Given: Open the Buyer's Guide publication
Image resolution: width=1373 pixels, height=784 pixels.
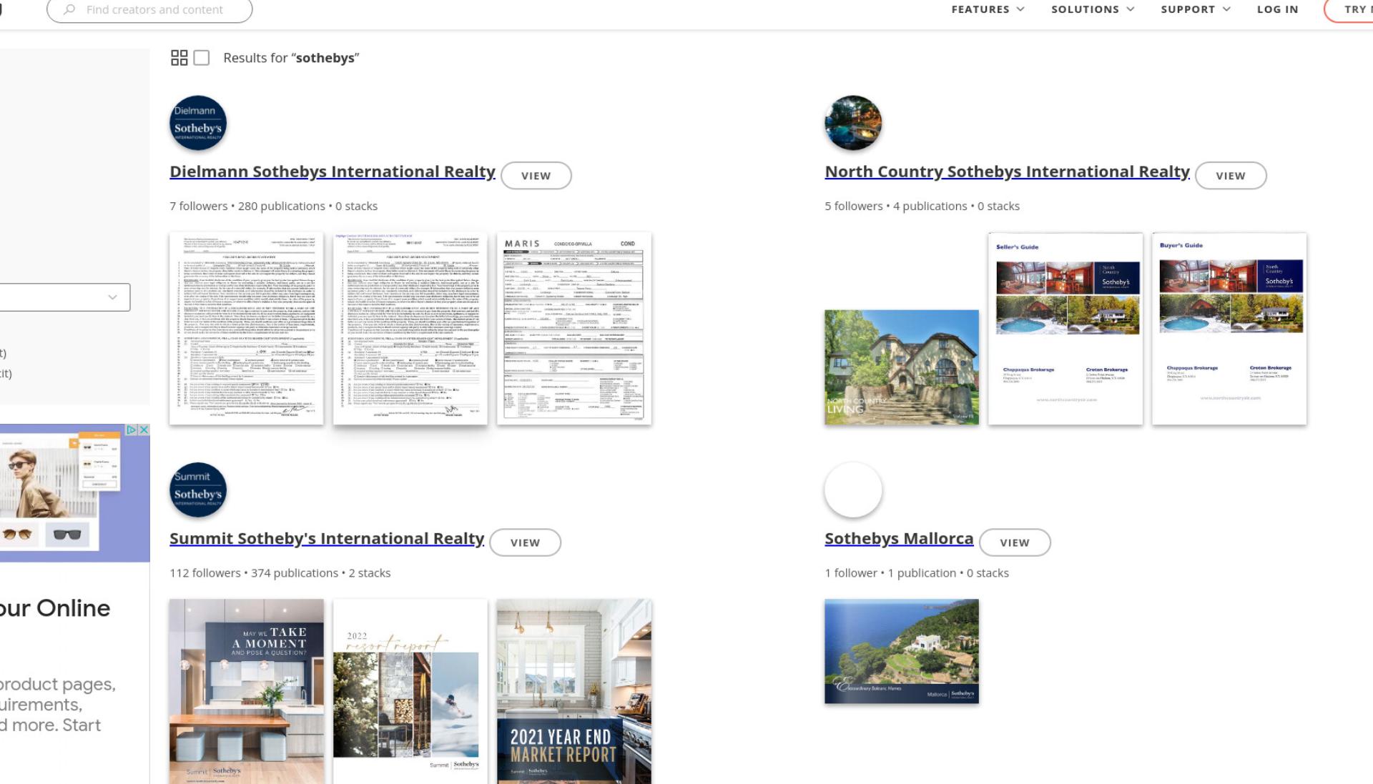Looking at the screenshot, I should tap(1229, 329).
